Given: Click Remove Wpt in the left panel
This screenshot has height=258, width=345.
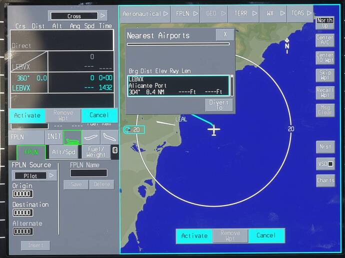Looking at the screenshot, I should 63,115.
